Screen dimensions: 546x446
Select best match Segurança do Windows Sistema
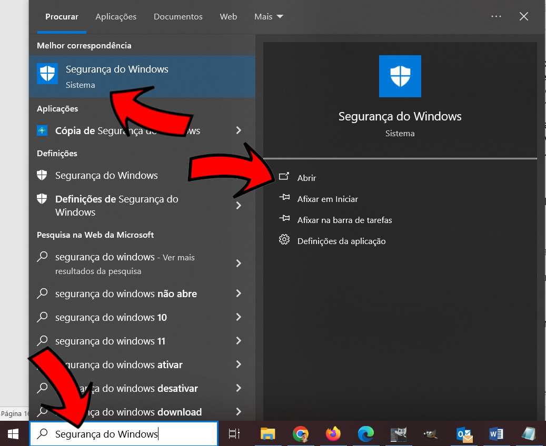[142, 76]
